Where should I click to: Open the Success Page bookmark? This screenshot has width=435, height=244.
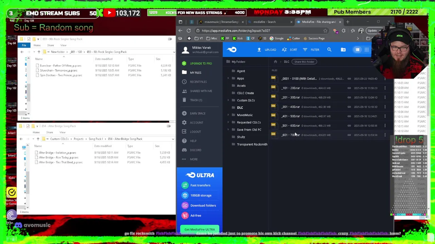pos(314,38)
